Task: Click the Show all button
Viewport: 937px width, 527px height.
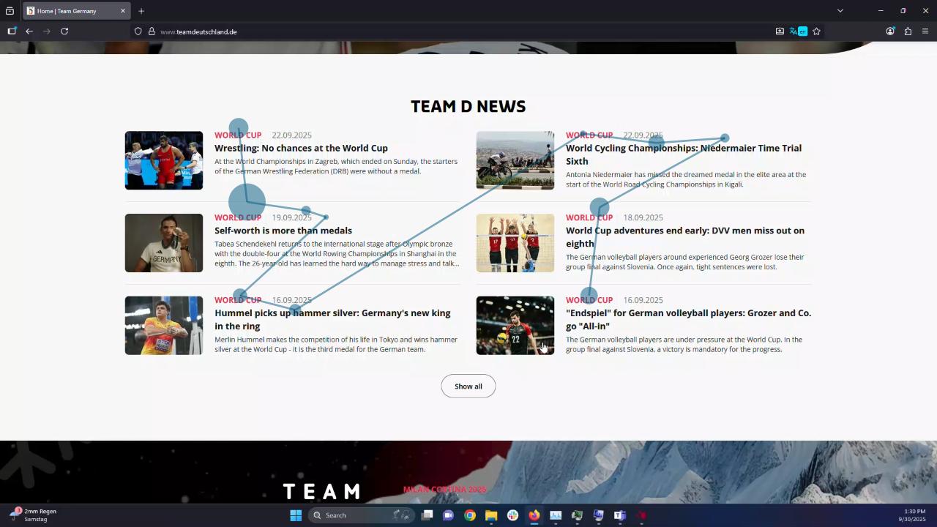Action: pos(468,386)
